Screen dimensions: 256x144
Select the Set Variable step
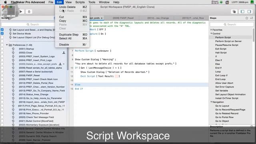[222, 91]
